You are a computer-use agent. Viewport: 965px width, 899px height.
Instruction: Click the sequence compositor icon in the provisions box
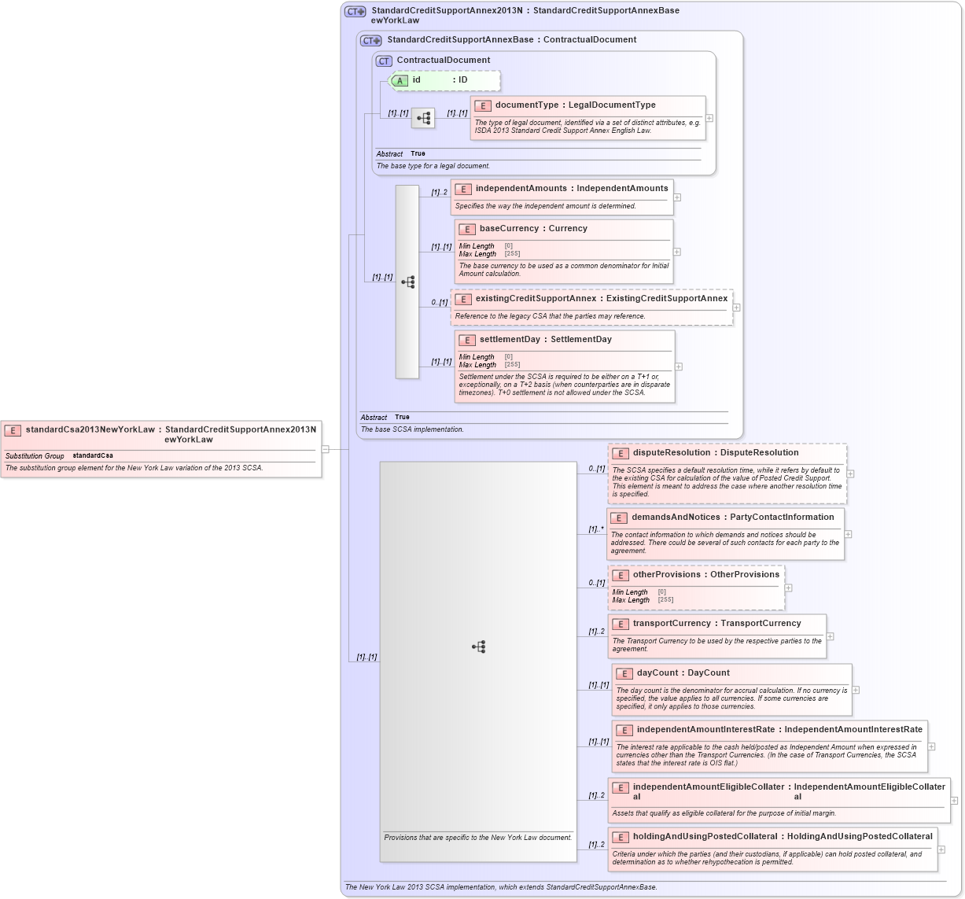[x=478, y=647]
